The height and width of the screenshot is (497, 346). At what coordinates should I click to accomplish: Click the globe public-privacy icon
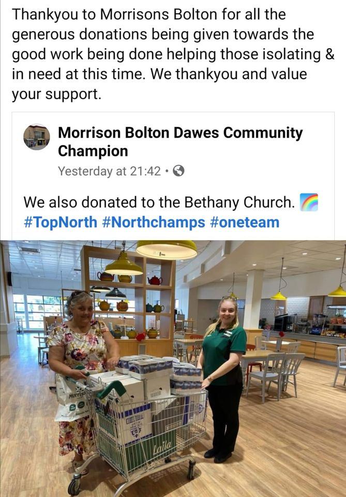click(178, 171)
